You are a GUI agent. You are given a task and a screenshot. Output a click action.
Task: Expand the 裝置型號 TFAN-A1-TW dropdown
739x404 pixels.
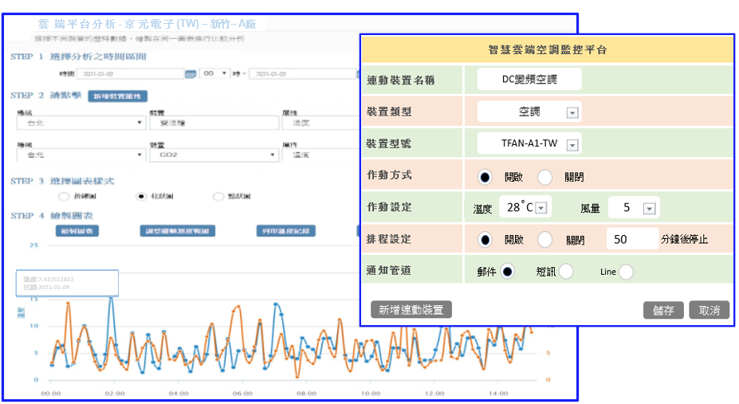pos(572,144)
